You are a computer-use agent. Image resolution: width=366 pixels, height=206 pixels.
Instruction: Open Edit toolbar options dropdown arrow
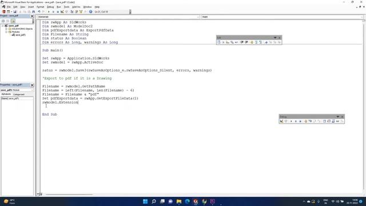275,38
